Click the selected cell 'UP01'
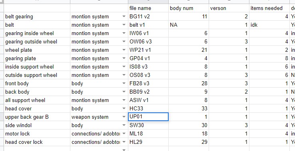Screen dimensions: 295x151 (x=148, y=117)
